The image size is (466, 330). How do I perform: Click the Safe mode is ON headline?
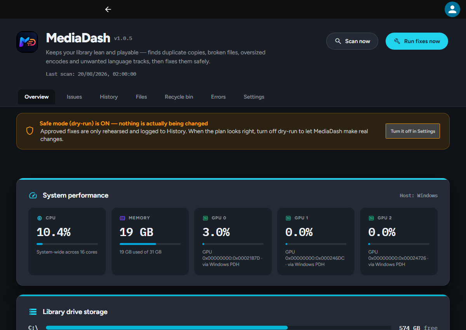tap(124, 123)
